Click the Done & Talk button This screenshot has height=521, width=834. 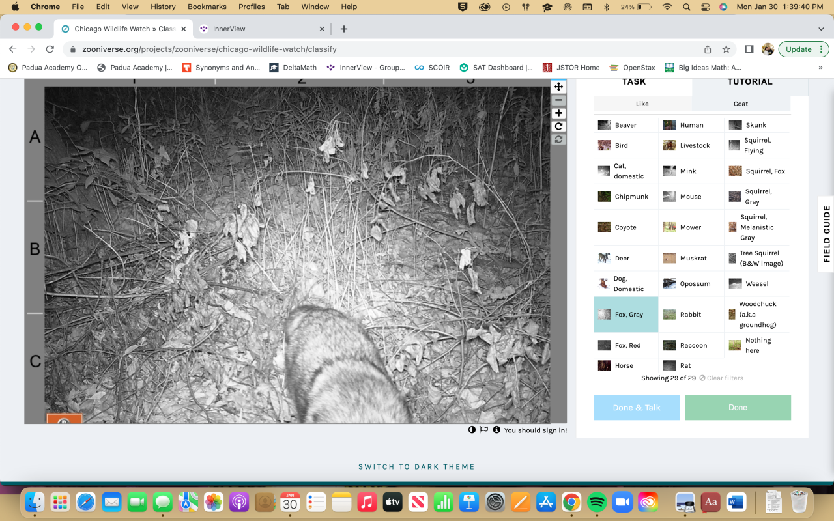click(636, 408)
